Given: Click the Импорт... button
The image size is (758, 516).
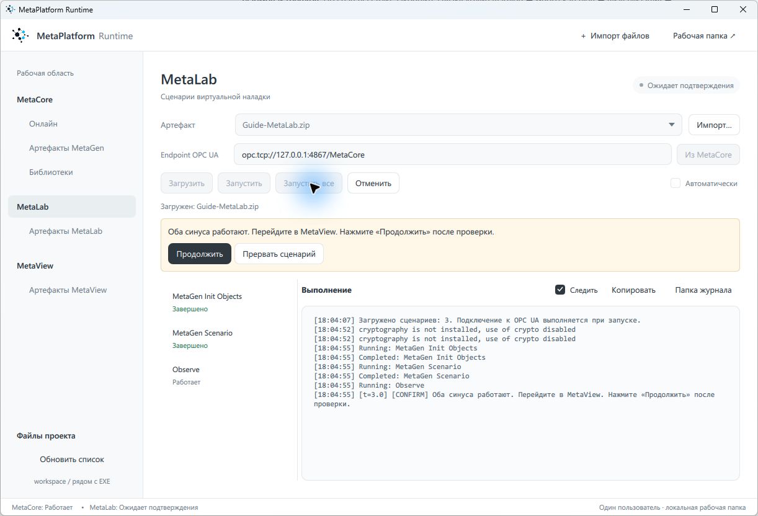Looking at the screenshot, I should pos(714,125).
